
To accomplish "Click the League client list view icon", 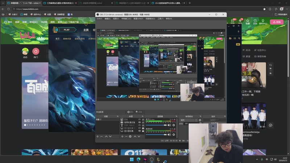I will tap(235, 38).
